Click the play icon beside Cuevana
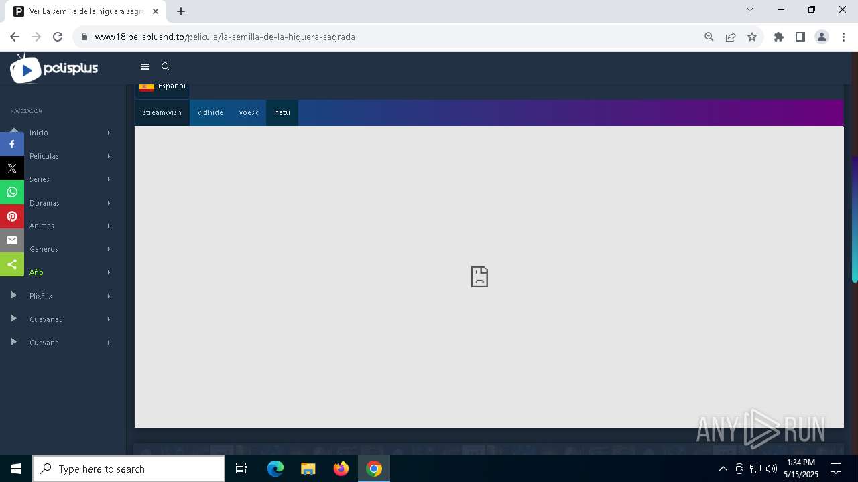The height and width of the screenshot is (482, 858). coord(13,342)
